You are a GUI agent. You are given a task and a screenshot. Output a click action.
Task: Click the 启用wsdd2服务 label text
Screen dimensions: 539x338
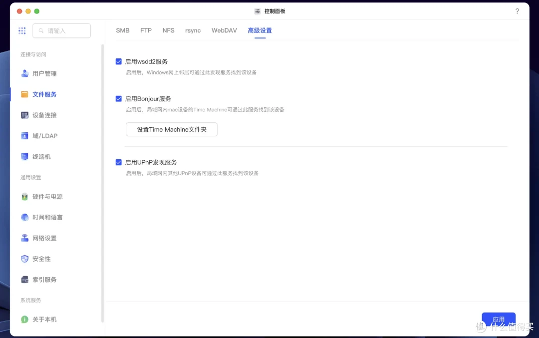146,61
